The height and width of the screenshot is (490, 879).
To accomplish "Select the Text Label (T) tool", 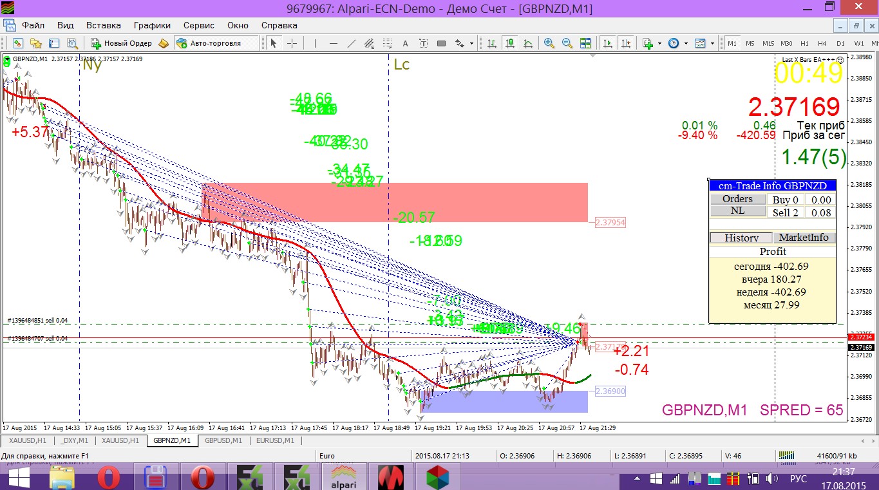I will (423, 43).
